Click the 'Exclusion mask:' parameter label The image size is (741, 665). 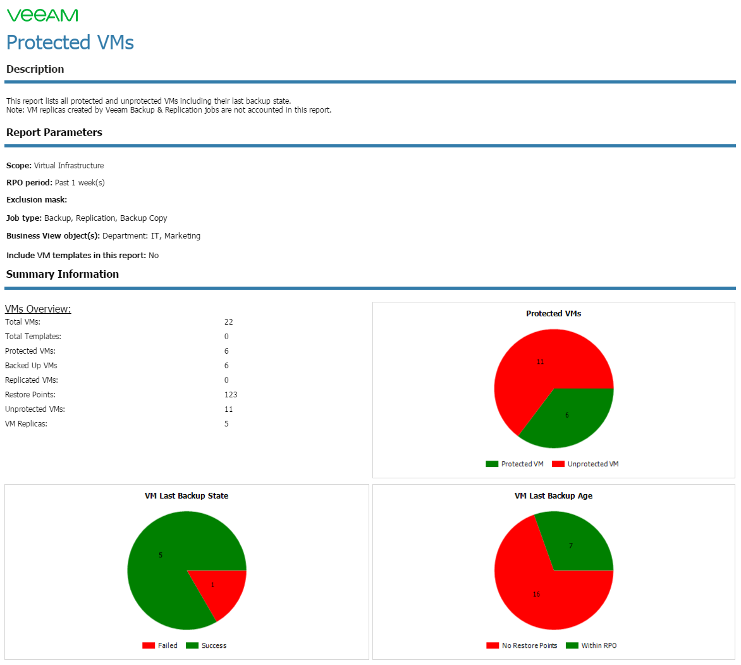(x=37, y=199)
